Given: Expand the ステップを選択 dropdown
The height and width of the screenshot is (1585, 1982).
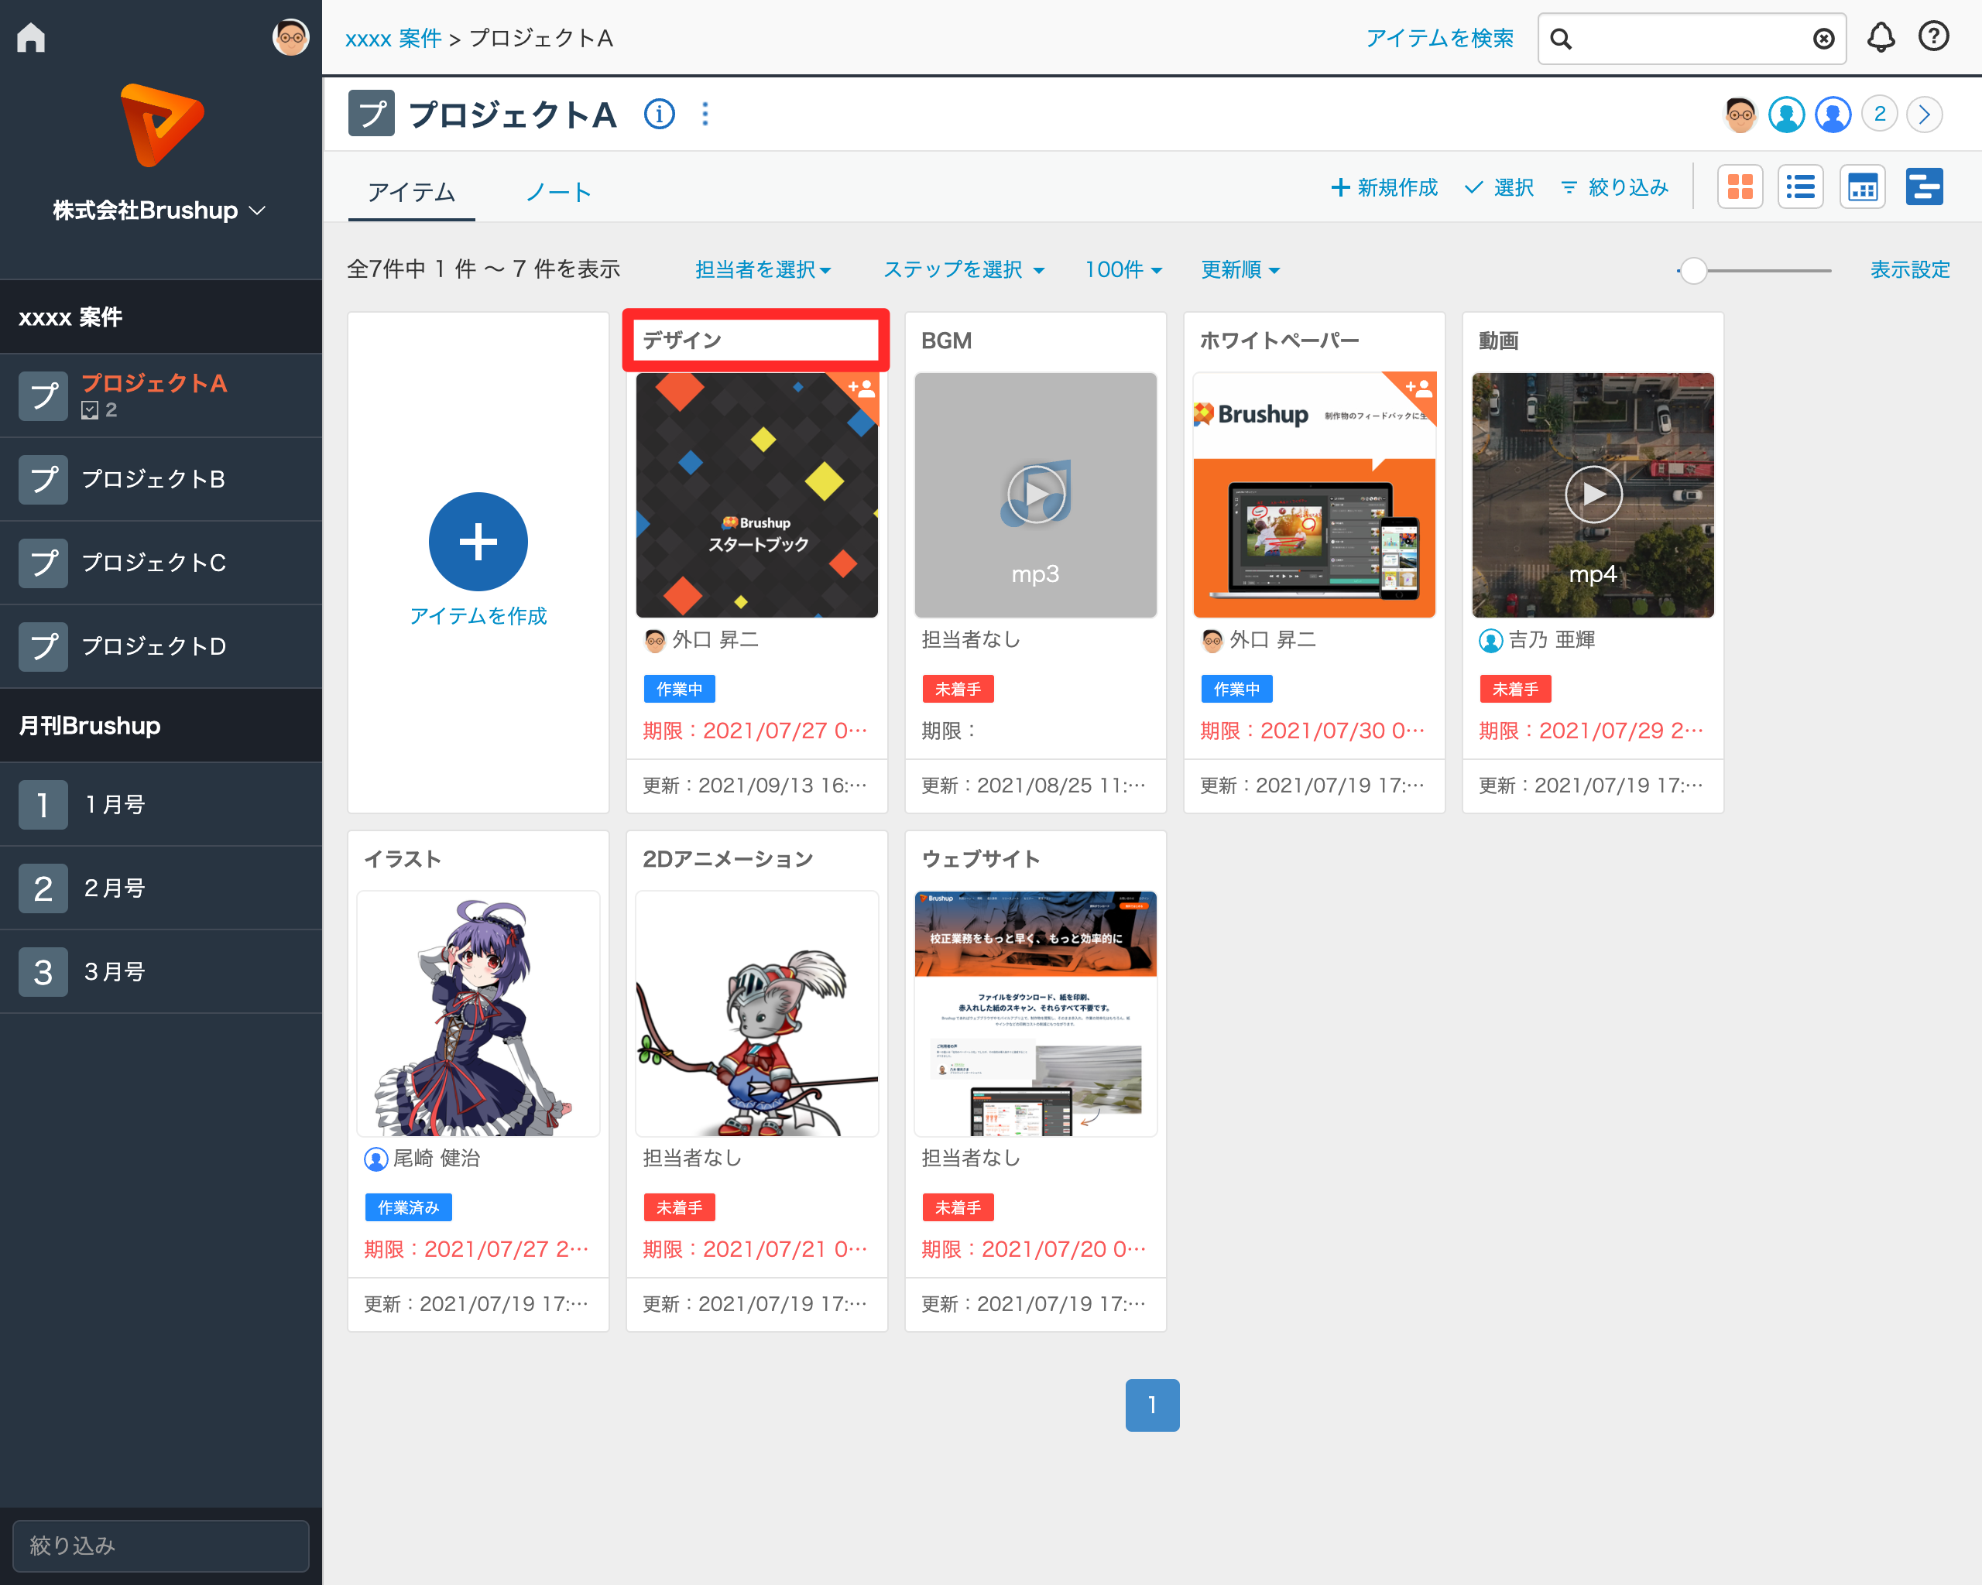Looking at the screenshot, I should [962, 270].
